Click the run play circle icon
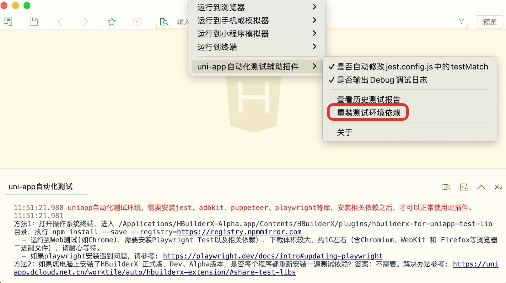Viewport: 506px width, 283px height. click(137, 22)
